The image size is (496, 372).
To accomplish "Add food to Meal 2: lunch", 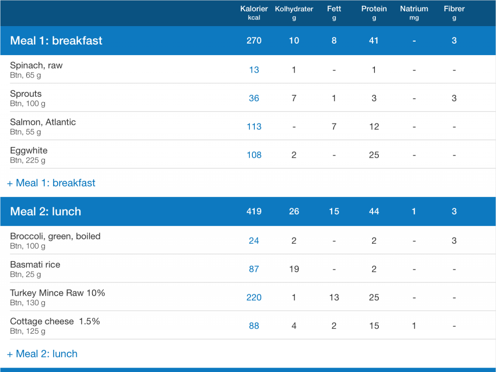I will (x=42, y=354).
